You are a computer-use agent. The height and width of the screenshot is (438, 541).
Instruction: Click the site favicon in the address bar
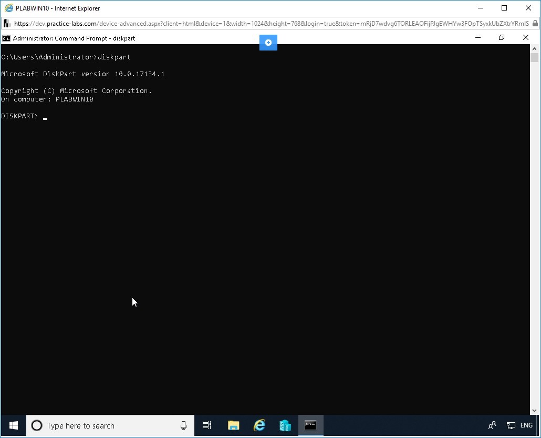tap(7, 24)
